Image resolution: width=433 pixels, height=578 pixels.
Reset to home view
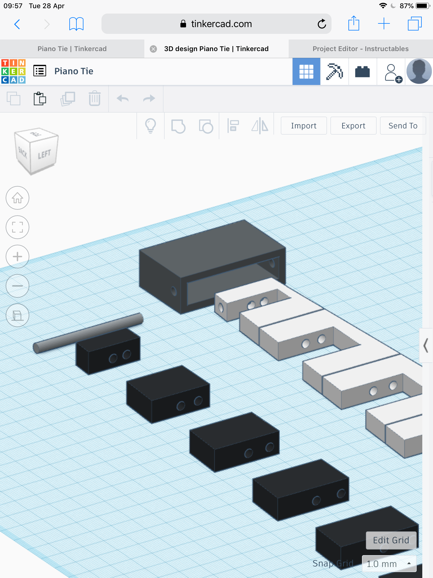pyautogui.click(x=17, y=198)
